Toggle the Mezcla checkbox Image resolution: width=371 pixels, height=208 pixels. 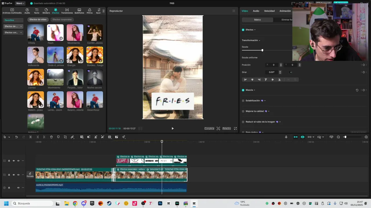(x=243, y=90)
